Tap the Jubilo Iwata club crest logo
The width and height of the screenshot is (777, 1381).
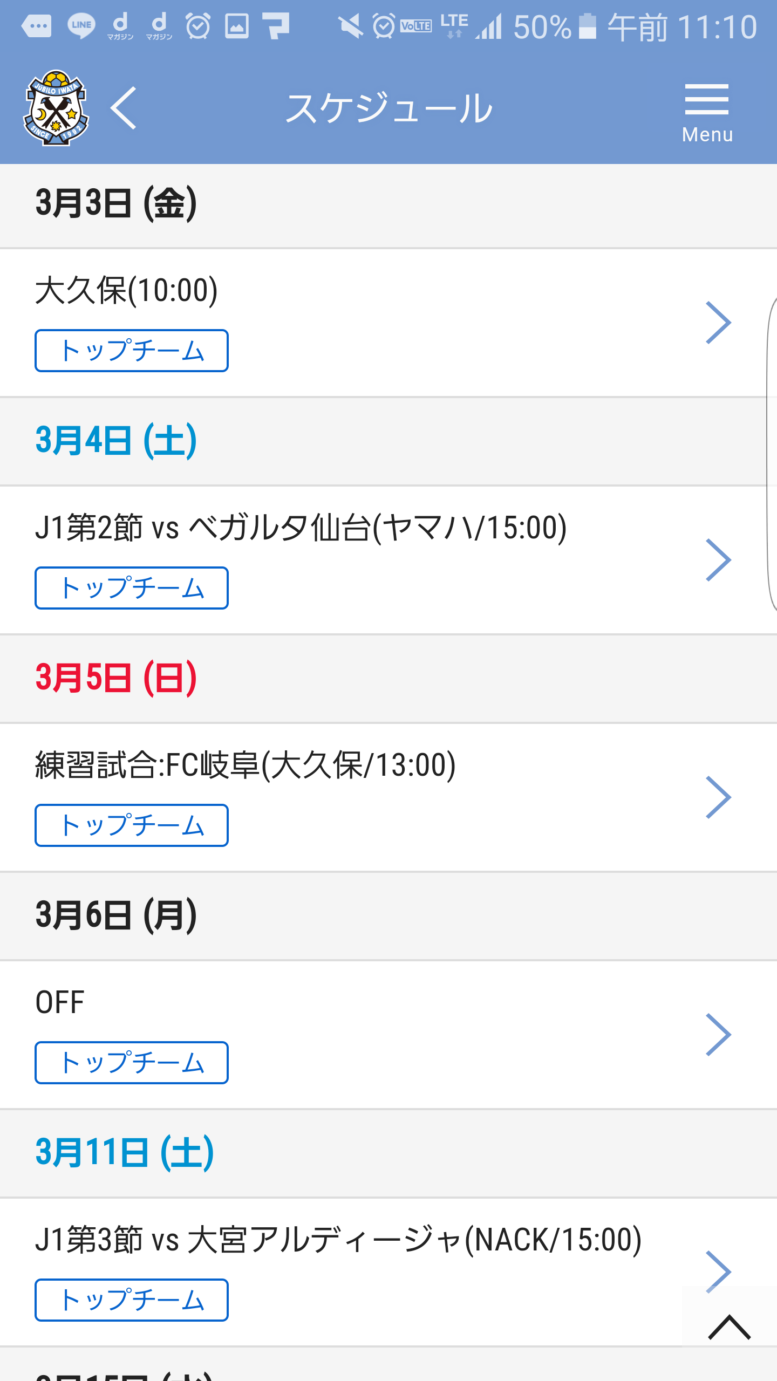tap(56, 108)
